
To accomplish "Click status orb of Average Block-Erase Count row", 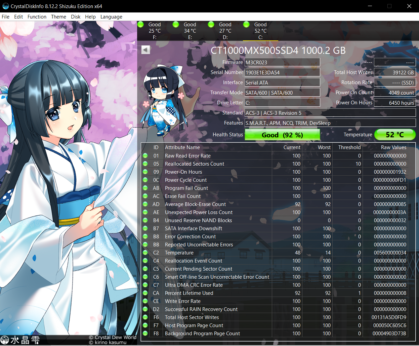I will [x=145, y=204].
